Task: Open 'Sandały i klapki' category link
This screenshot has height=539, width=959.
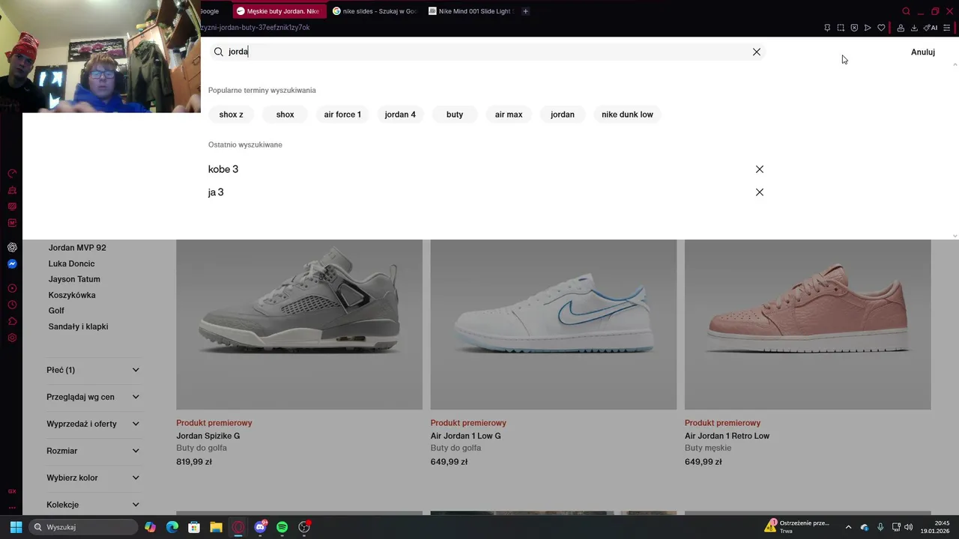Action: 79,326
